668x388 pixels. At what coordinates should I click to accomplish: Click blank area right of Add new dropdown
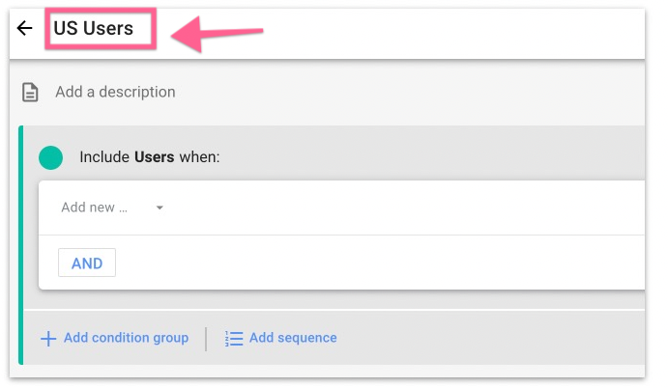click(406, 208)
